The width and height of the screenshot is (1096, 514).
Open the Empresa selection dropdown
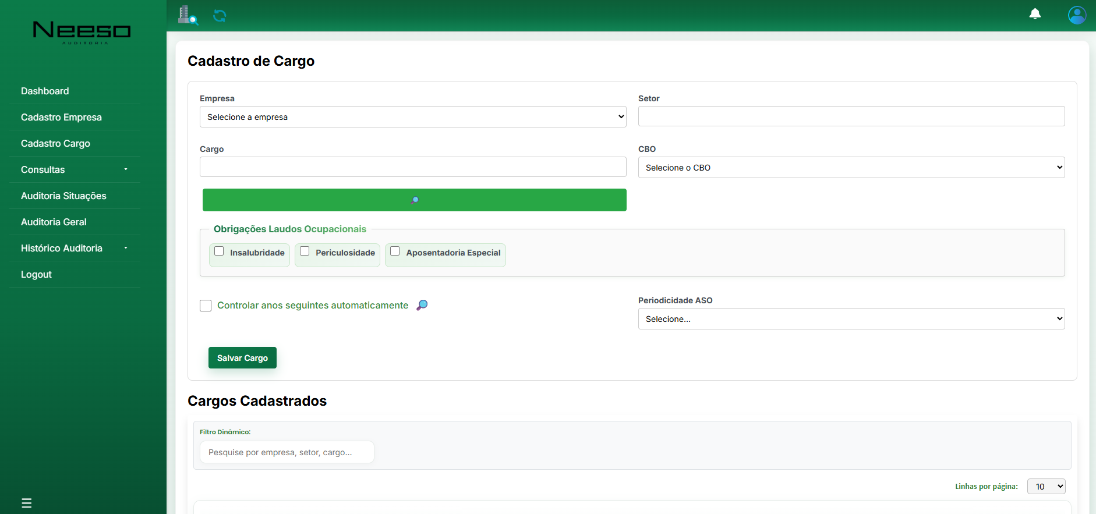coord(413,117)
